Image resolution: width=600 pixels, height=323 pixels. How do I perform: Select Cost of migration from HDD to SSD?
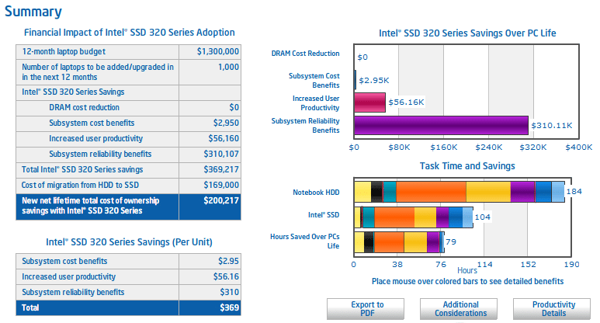80,186
